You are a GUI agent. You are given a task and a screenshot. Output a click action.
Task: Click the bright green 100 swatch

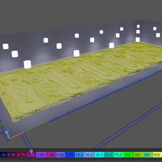pyautogui.click(x=128, y=155)
